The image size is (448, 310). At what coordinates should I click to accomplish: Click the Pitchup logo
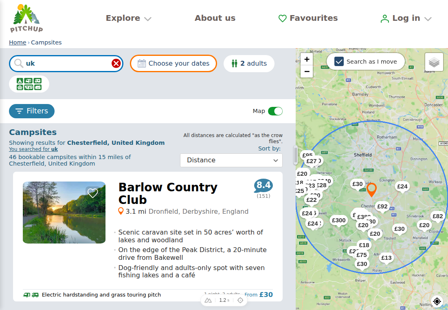[x=26, y=18]
